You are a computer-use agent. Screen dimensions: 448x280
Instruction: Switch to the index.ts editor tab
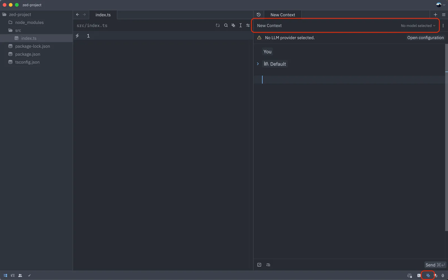click(x=103, y=15)
